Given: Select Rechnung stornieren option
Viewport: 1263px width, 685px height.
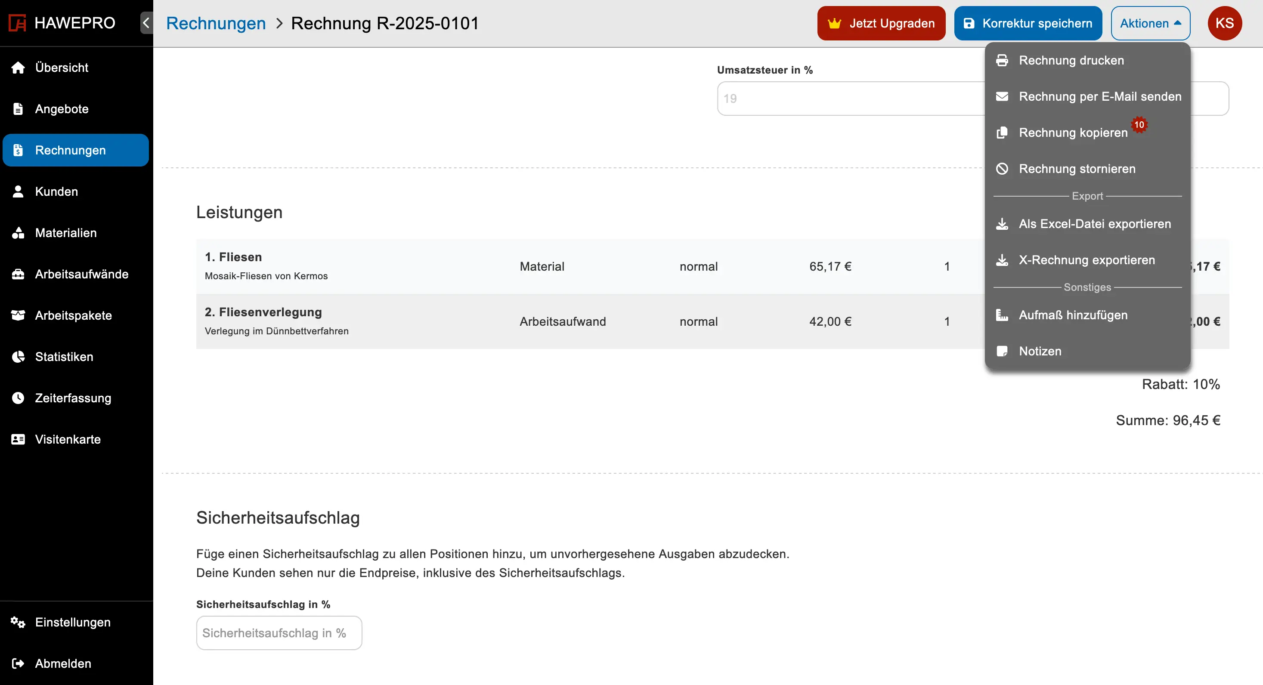Looking at the screenshot, I should 1078,169.
